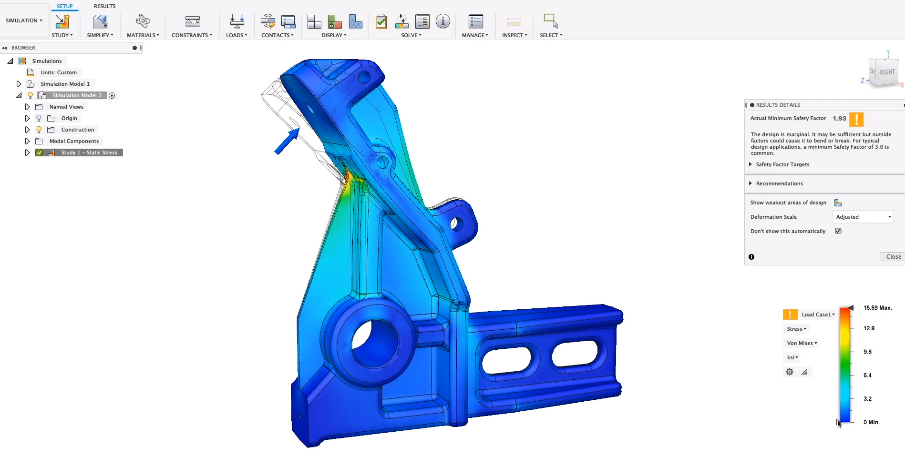Open the Deformation Scale Adjusted dropdown

click(x=863, y=217)
